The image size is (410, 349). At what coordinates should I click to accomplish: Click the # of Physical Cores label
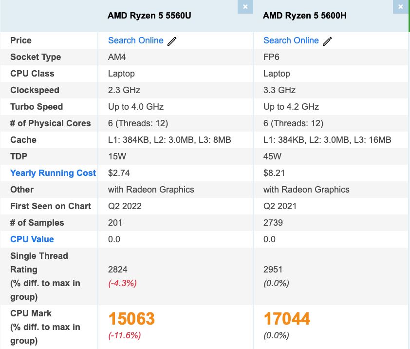[x=51, y=123]
